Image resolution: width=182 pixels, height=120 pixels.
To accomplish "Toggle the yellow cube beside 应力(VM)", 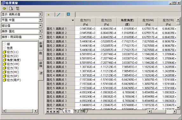I will tap(4, 64).
